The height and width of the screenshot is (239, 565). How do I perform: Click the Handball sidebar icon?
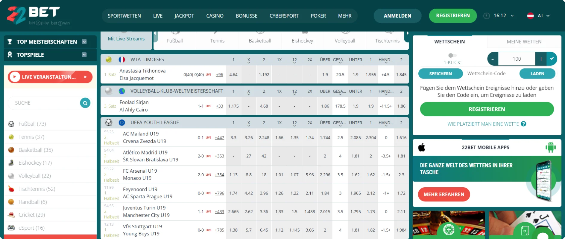[x=11, y=202]
